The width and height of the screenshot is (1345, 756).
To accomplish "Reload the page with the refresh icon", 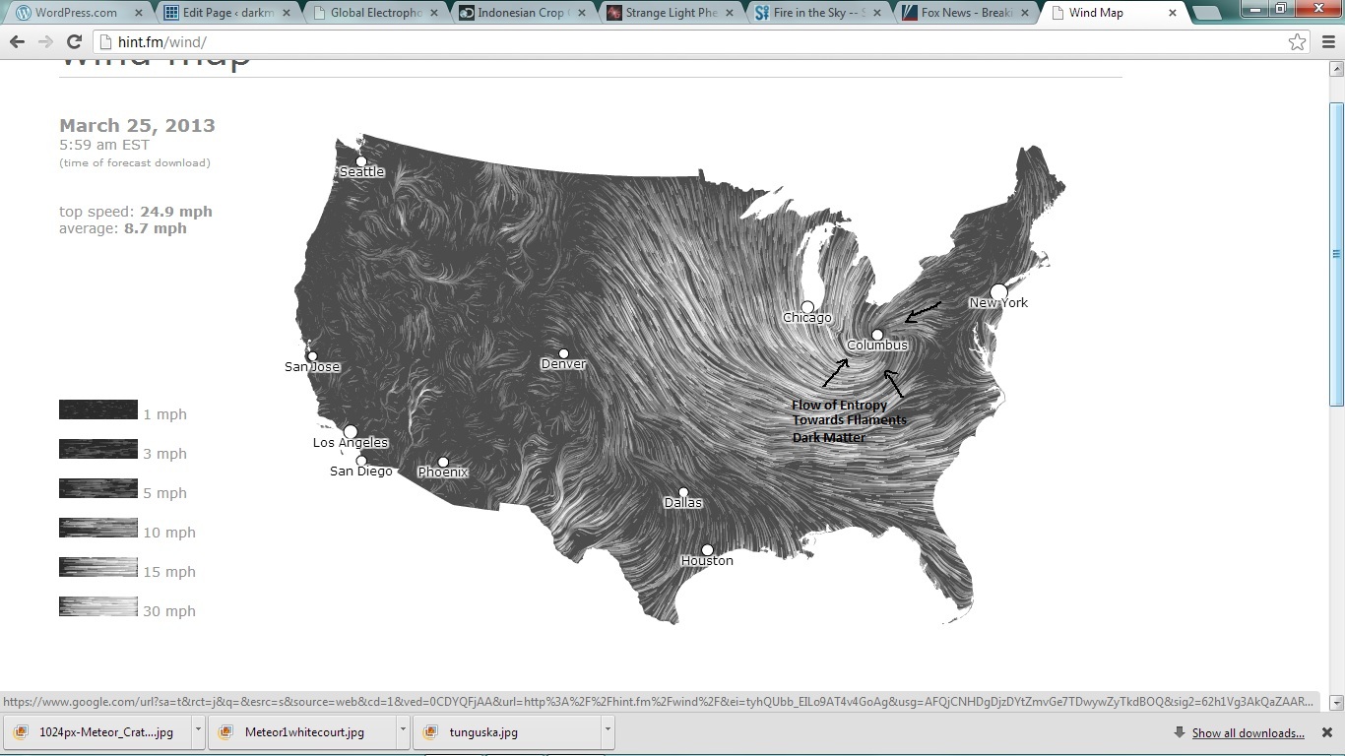I will [x=74, y=42].
